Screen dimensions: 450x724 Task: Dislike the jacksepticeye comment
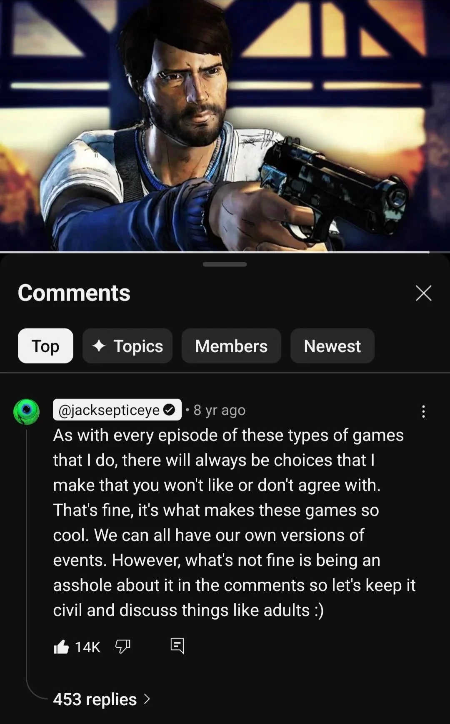click(x=122, y=647)
